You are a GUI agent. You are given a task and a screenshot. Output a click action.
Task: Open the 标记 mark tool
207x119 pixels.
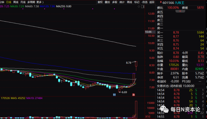[x=137, y=2]
